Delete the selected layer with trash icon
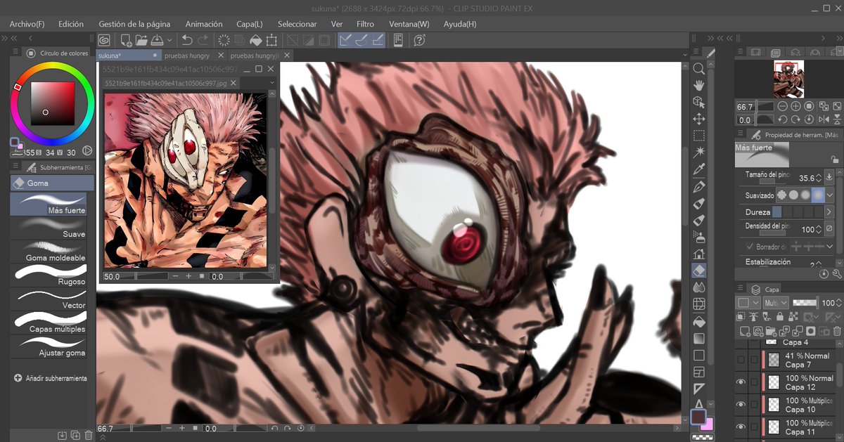Screen dimensions: 844x442 [x=837, y=330]
